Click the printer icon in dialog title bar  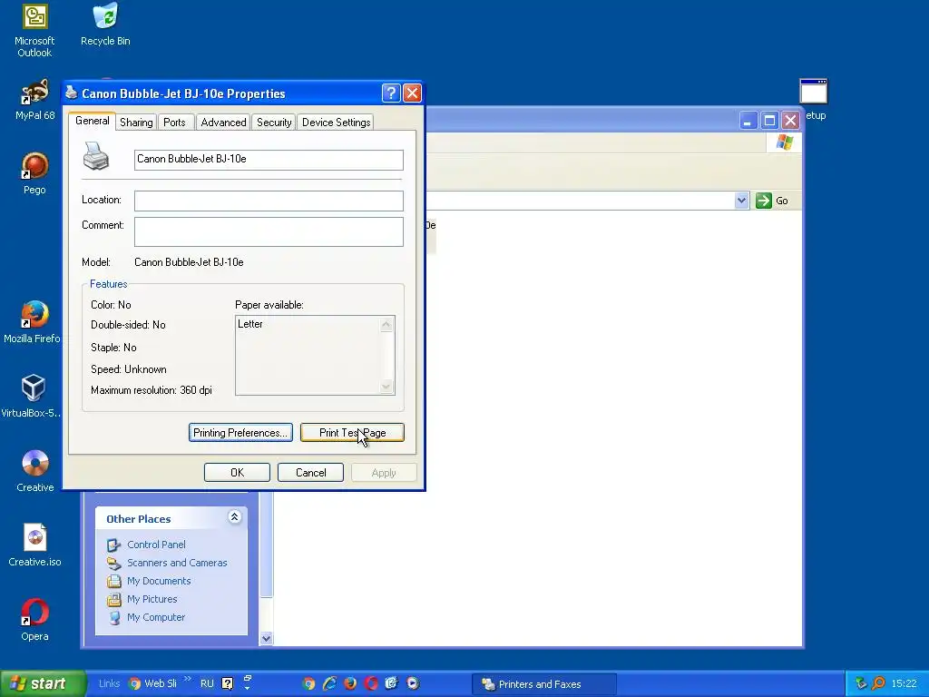pos(72,93)
